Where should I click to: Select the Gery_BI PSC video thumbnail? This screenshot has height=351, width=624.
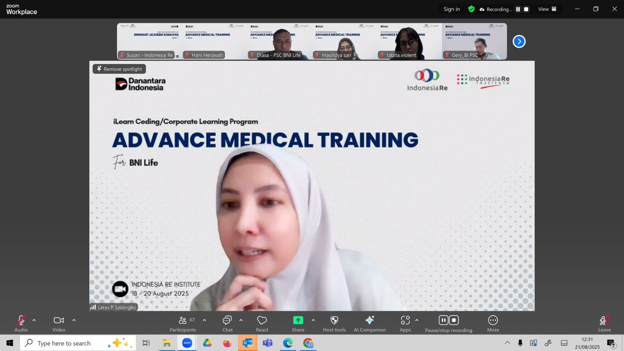coord(474,41)
